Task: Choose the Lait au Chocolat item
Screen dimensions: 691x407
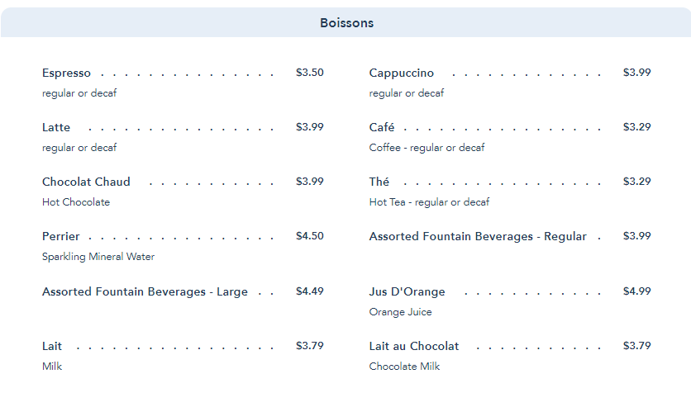Action: [414, 347]
